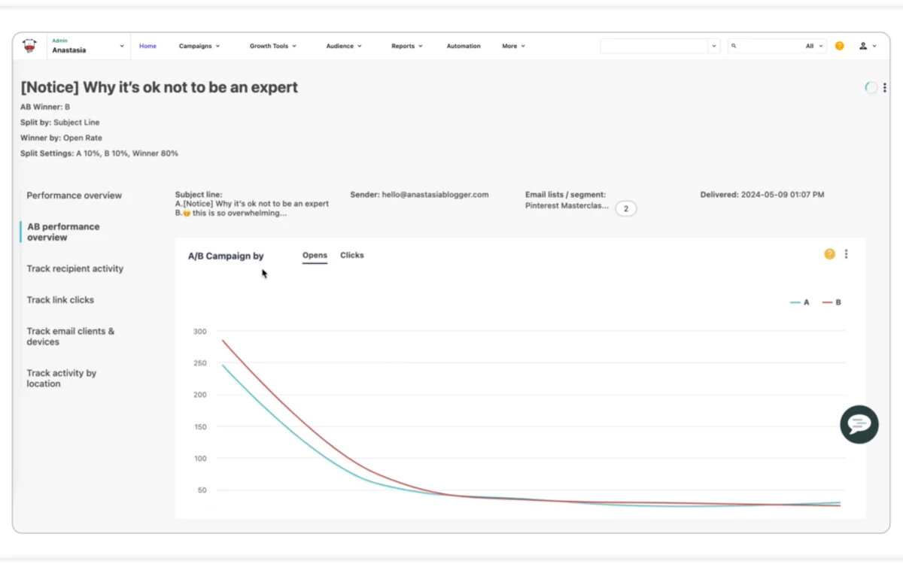Image resolution: width=903 pixels, height=564 pixels.
Task: Toggle series B in chart legend
Action: pyautogui.click(x=832, y=302)
